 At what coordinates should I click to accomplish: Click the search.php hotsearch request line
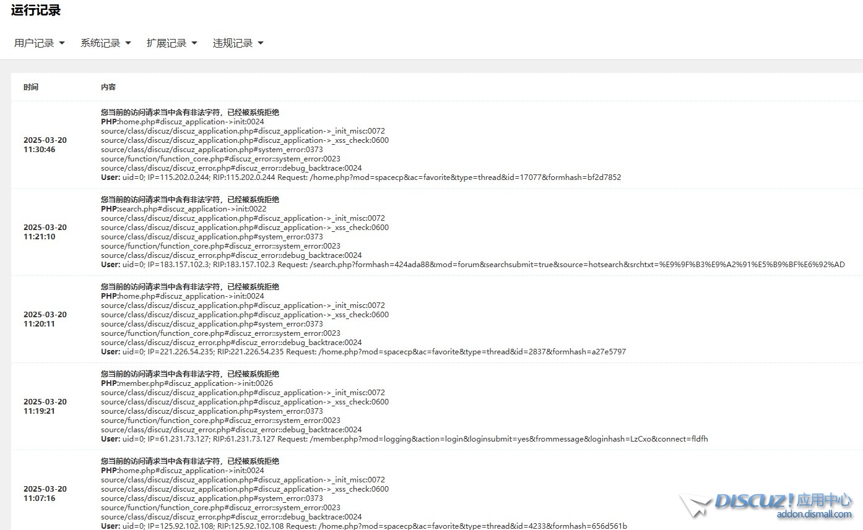click(472, 265)
